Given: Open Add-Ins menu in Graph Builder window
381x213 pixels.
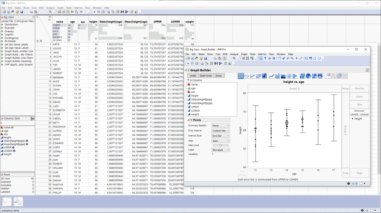Looking at the screenshot, I should 262,54.
